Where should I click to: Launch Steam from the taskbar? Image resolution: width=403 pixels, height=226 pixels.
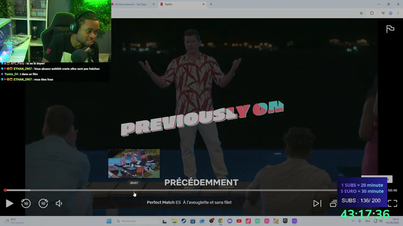[x=183, y=221]
